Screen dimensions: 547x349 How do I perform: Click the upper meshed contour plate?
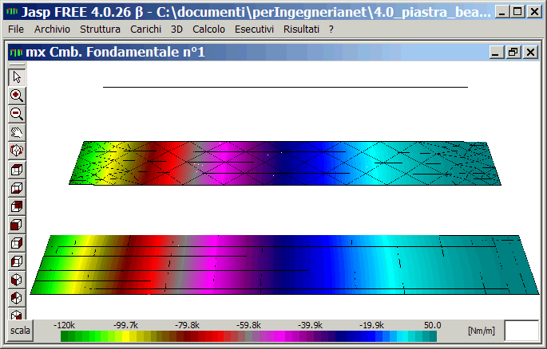tap(285, 163)
